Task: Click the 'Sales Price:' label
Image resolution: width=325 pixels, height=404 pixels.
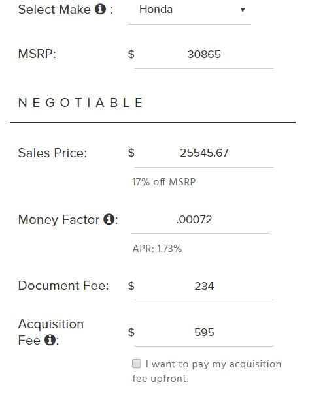Action: pyautogui.click(x=53, y=153)
